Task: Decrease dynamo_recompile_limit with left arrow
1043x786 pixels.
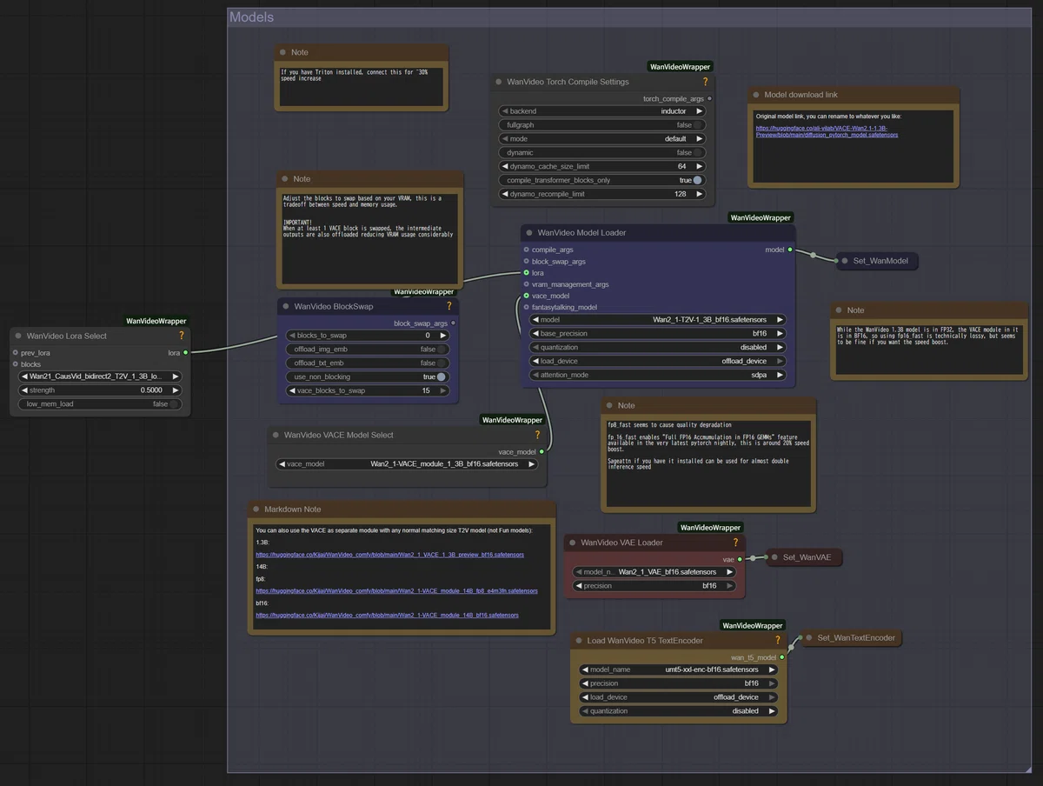Action: click(x=505, y=194)
